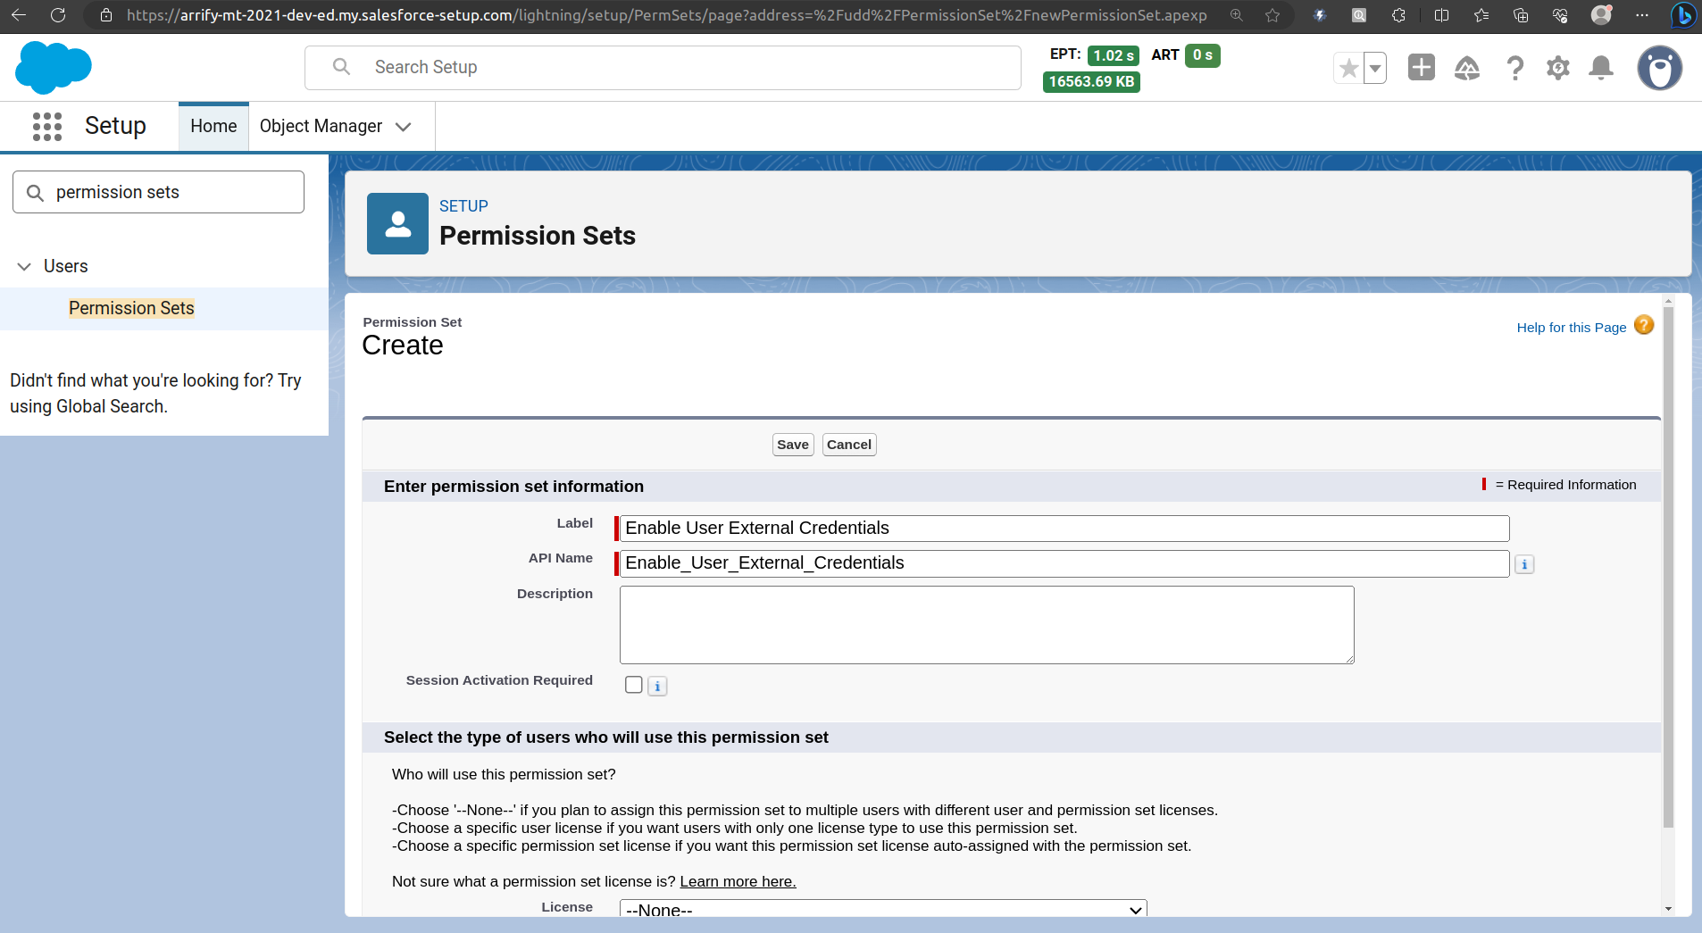Open the favorites list dropdown arrow

1375,68
